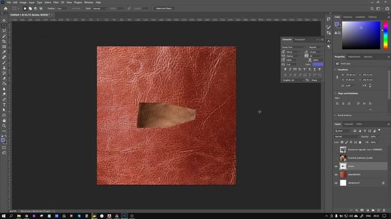The image size is (391, 219).
Task: Open the text anti-aliasing Sharp dropdown
Action: [316, 80]
